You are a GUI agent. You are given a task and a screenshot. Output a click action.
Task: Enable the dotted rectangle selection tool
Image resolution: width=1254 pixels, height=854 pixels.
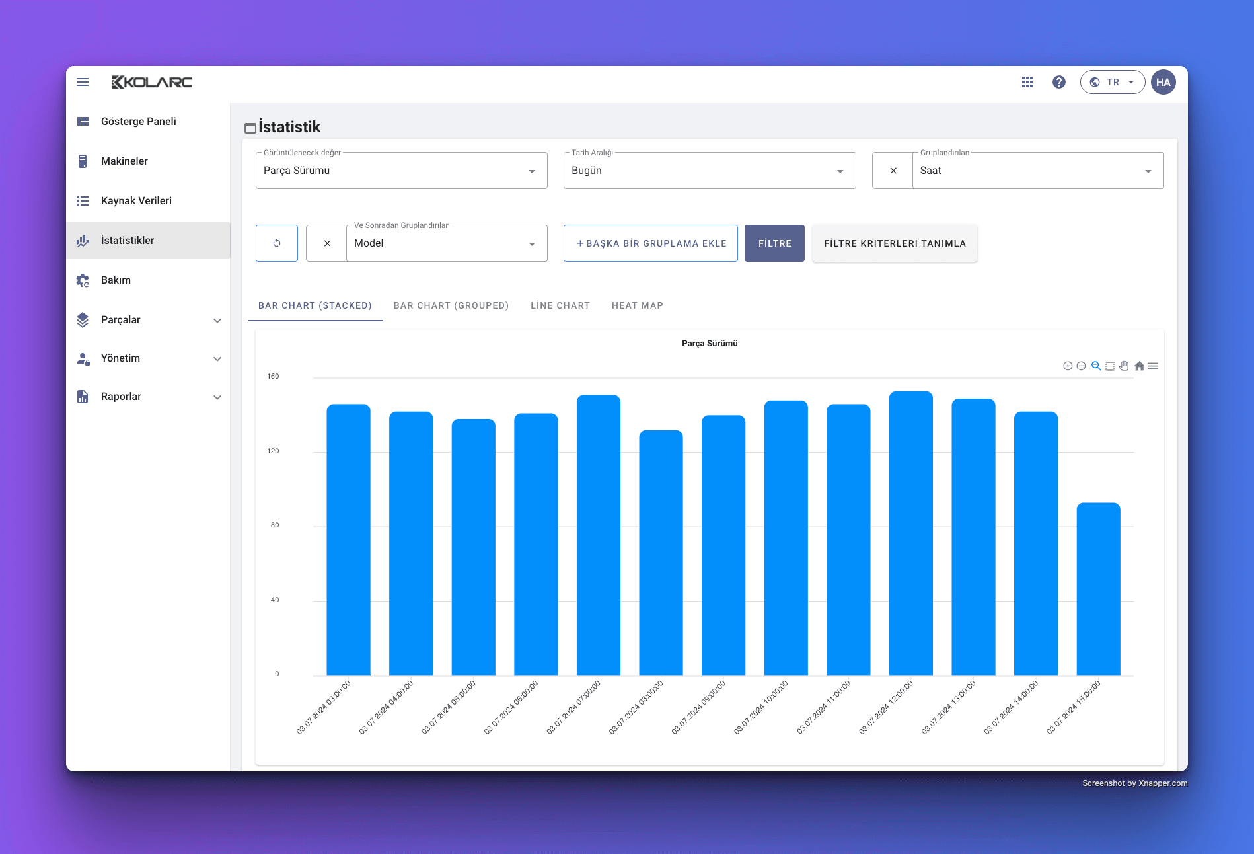click(1110, 366)
